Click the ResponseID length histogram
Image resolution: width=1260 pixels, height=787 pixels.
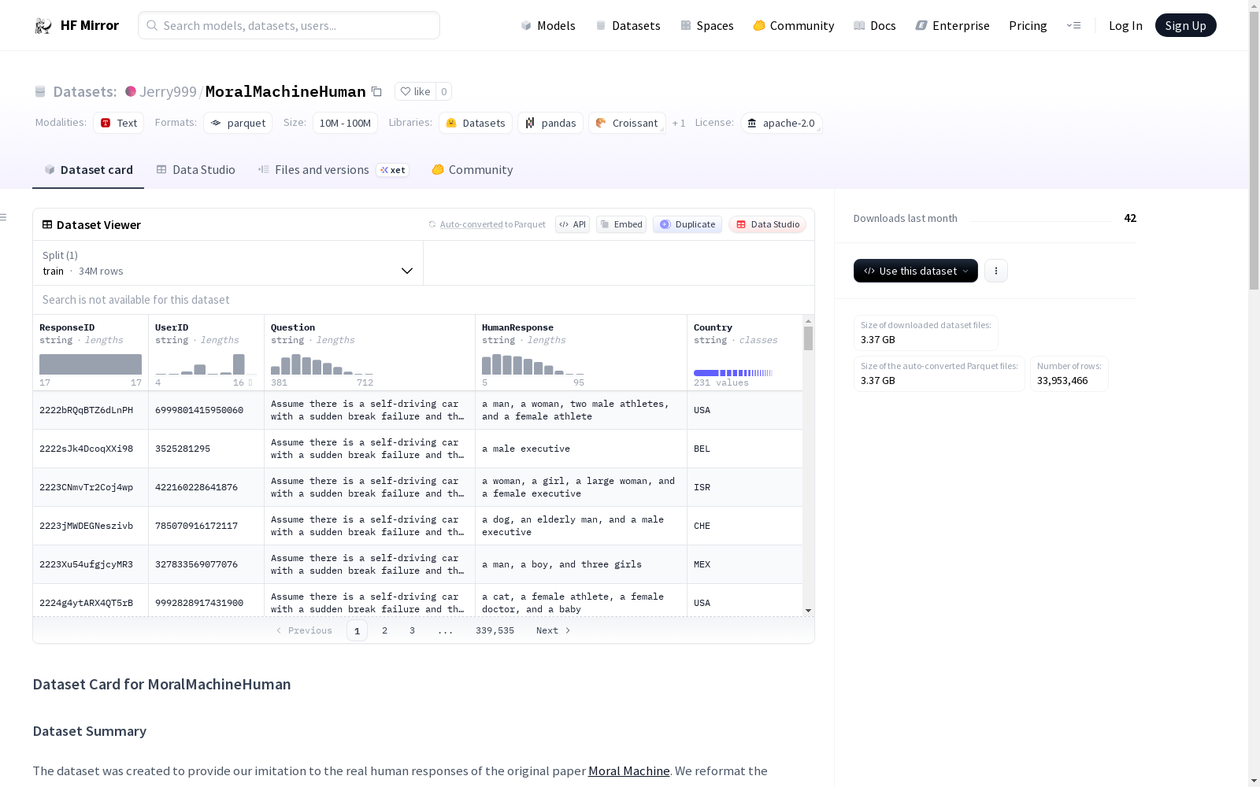click(91, 364)
